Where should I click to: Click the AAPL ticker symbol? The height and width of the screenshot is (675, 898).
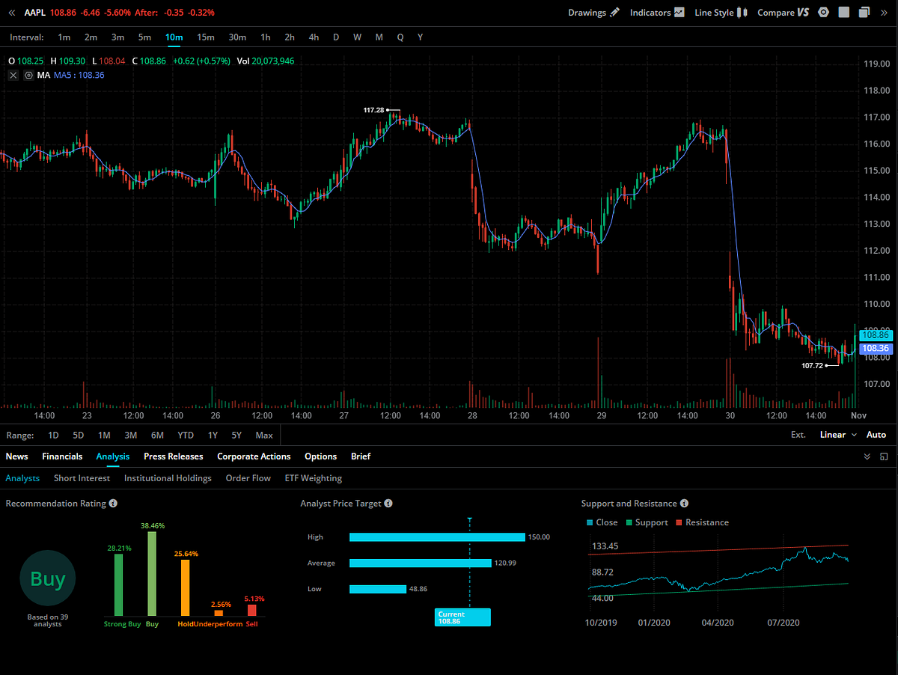coord(34,13)
